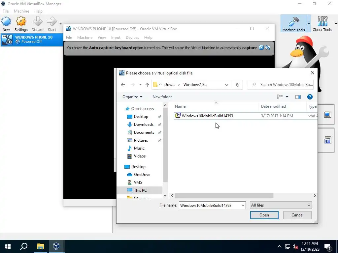Expand the Global Tools dropdown arrow
This screenshot has width=338, height=253.
click(x=336, y=24)
